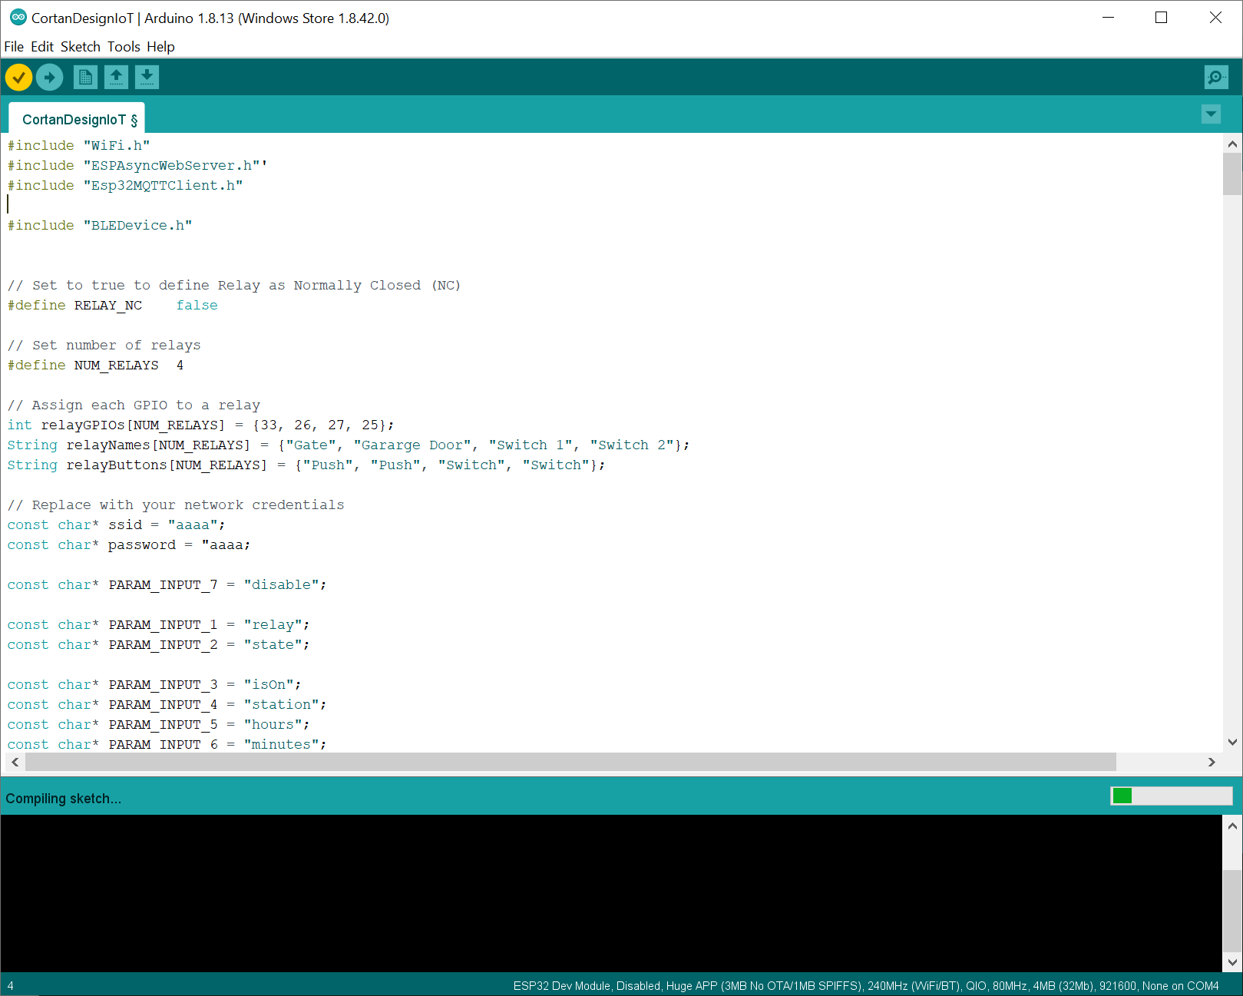Click editor vertical scrollbar up arrow
This screenshot has height=996, width=1243.
point(1232,144)
